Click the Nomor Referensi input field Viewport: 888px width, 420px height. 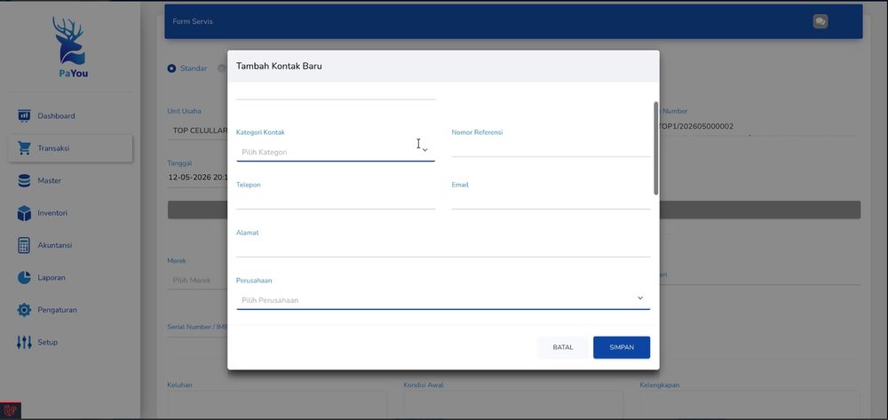551,148
